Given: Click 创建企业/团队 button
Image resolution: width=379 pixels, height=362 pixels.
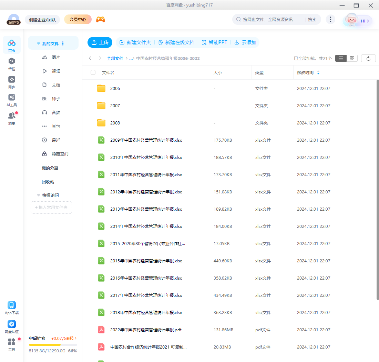Looking at the screenshot, I should [x=42, y=20].
